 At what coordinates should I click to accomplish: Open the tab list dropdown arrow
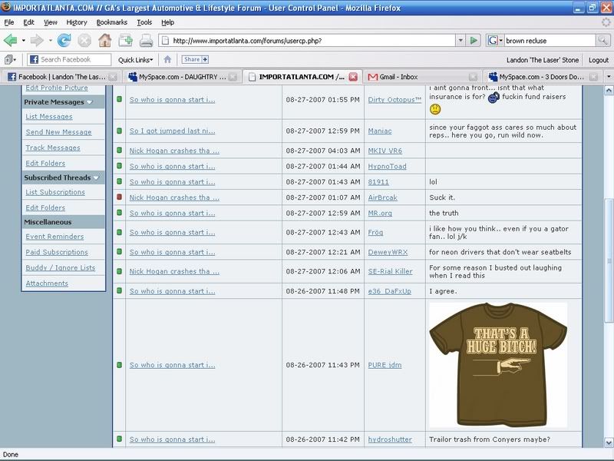point(608,77)
